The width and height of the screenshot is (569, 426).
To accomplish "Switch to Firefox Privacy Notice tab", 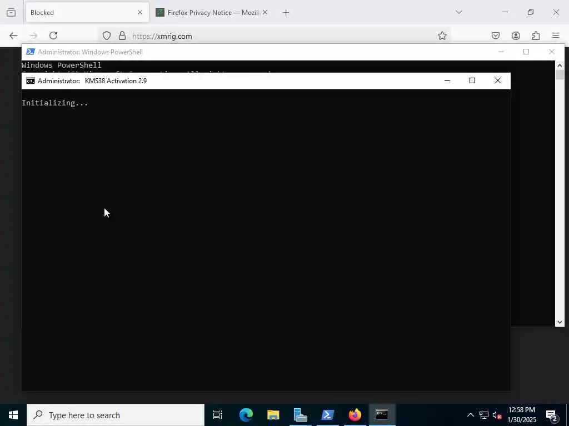I will (x=212, y=13).
